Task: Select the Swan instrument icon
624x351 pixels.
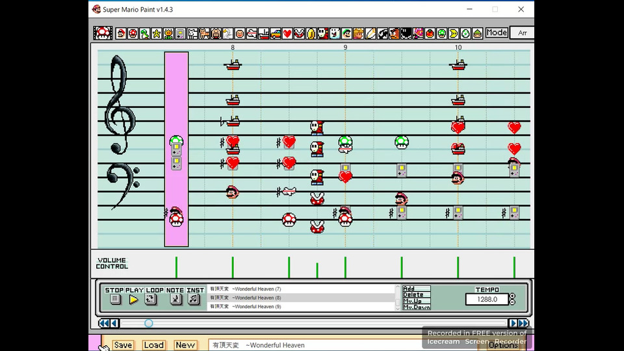Action: click(228, 33)
